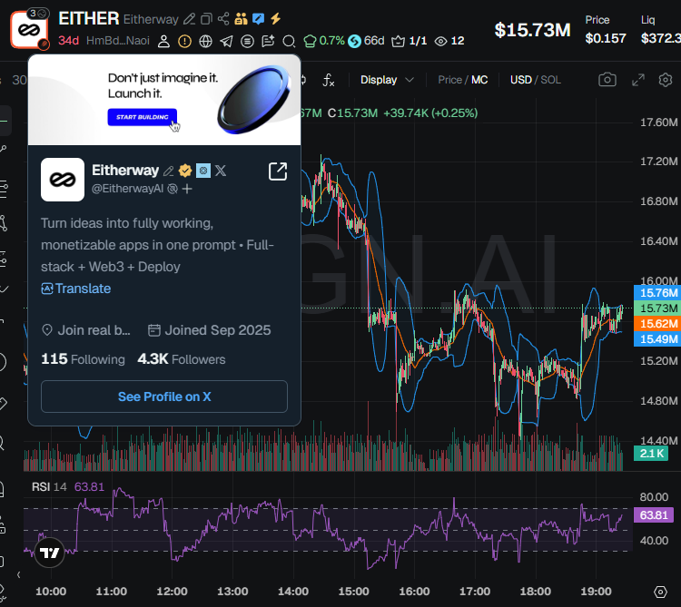Open the Display dropdown
The height and width of the screenshot is (607, 681).
point(387,80)
